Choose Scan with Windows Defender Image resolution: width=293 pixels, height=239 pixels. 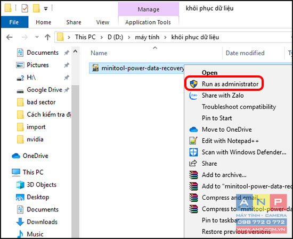[244, 152]
